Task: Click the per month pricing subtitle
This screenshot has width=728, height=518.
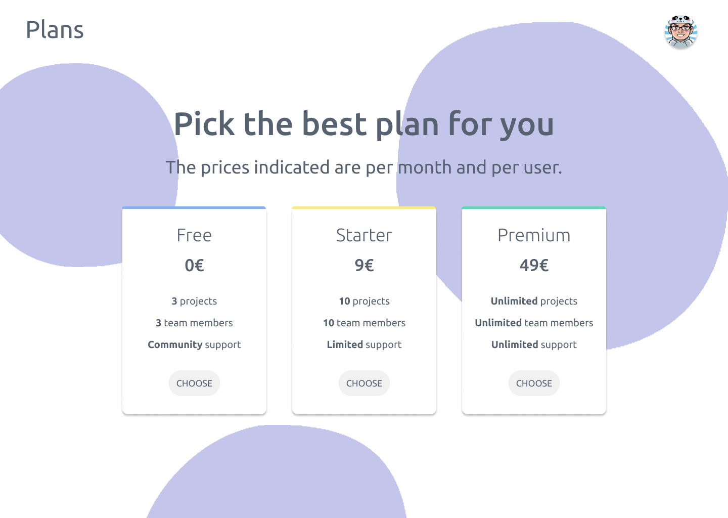Action: [364, 167]
